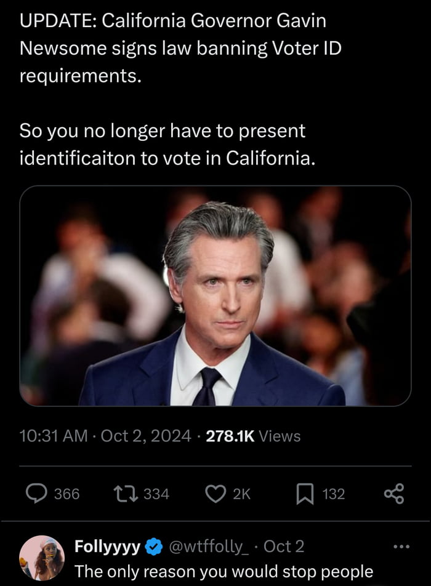Click the Oct 2 date on the reply
Screen dimensions: 431x586
coord(284,547)
